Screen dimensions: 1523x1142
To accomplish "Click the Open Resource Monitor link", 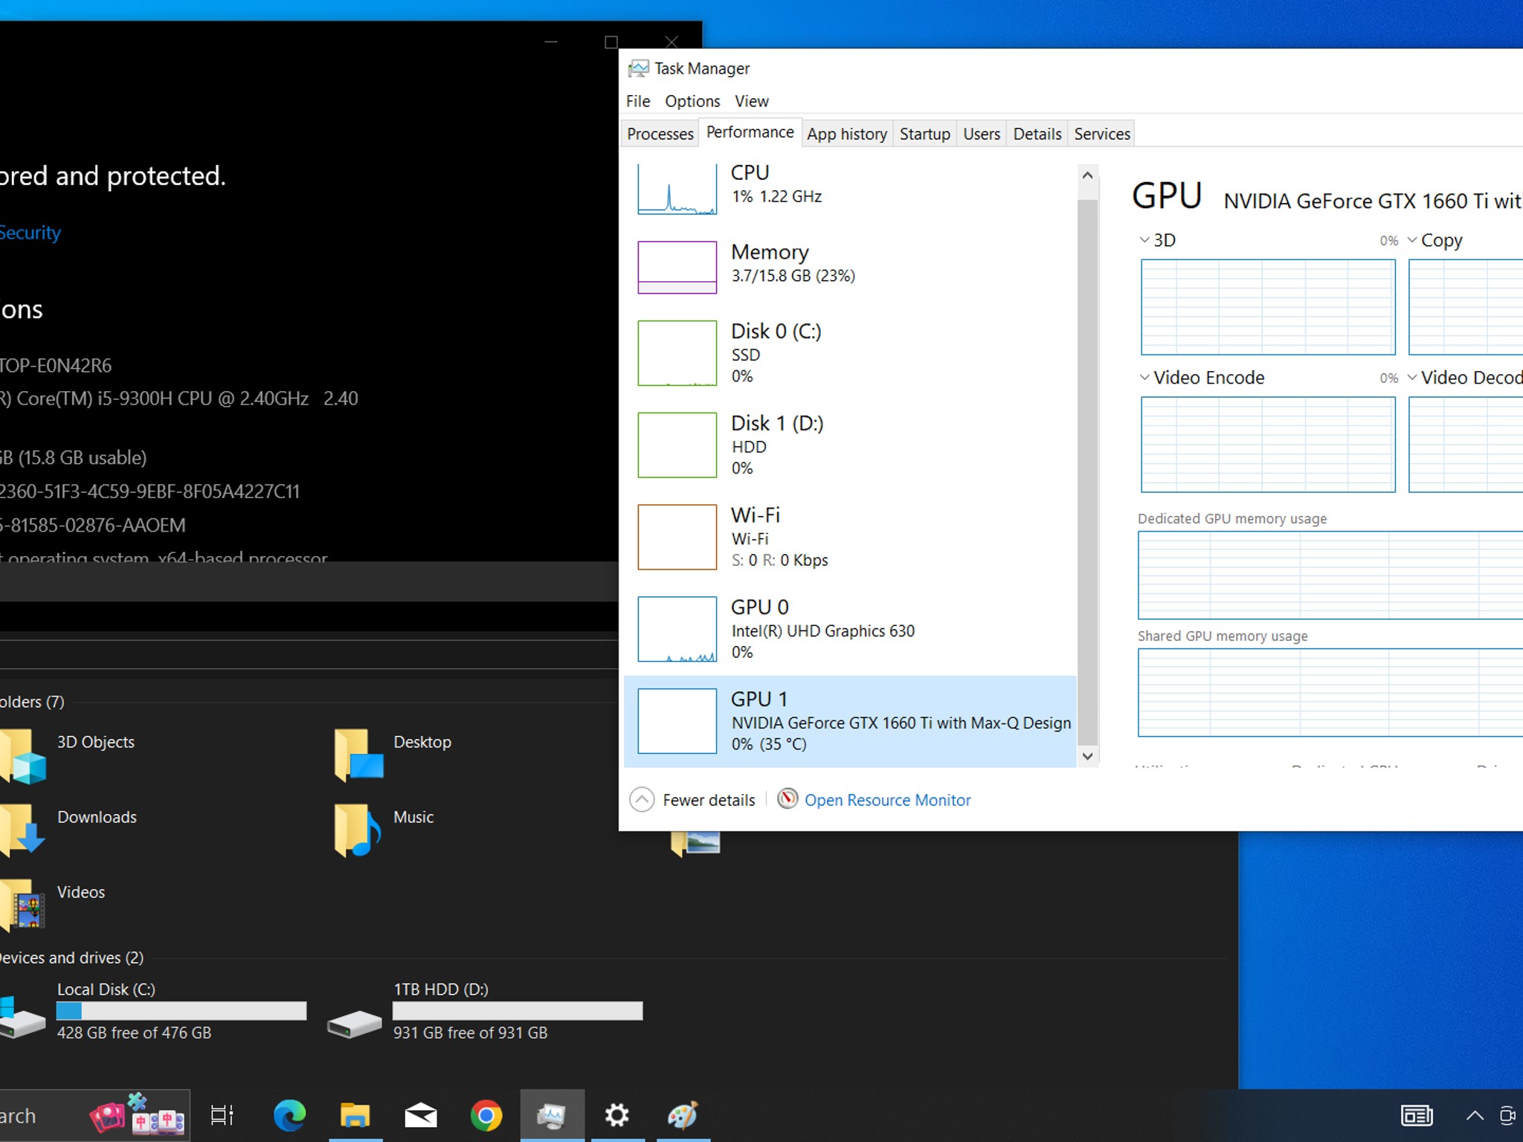I will click(x=887, y=800).
